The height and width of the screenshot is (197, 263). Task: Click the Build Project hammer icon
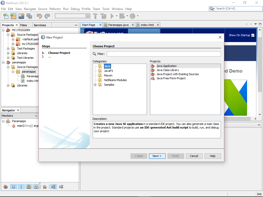pyautogui.click(x=96, y=16)
